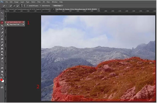This screenshot has width=157, height=103.
Task: Click the highlighted Quick Selection toolbar icon
Action: (2, 22)
